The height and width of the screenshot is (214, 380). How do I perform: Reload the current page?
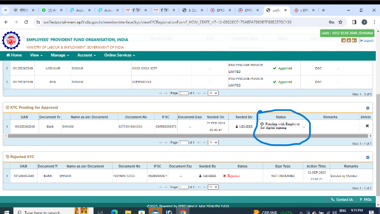[26, 22]
